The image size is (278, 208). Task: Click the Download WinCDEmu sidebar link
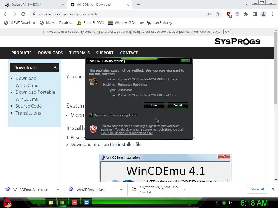pos(27,82)
